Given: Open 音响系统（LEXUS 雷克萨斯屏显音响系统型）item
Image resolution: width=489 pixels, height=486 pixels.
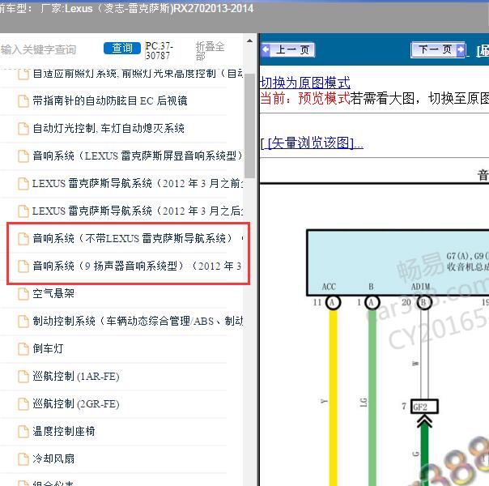Looking at the screenshot, I should pyautogui.click(x=137, y=156).
